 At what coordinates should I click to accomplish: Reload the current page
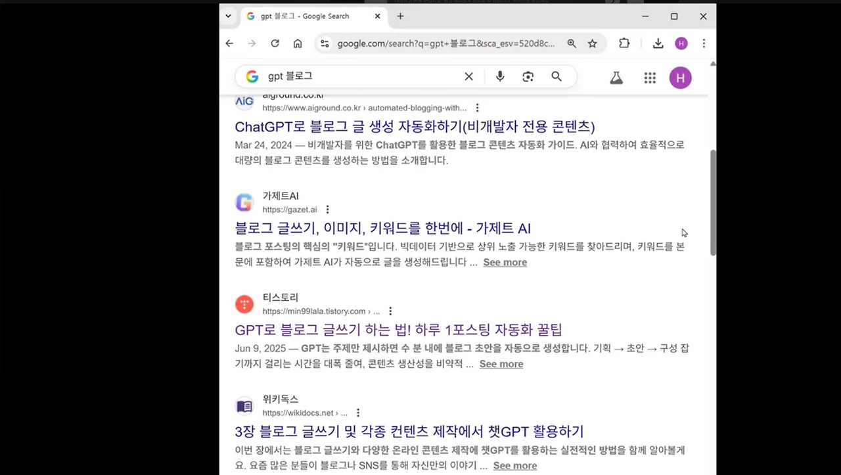pos(275,43)
